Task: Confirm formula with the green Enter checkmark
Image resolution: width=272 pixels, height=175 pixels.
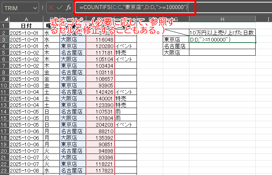Action: tap(59, 8)
